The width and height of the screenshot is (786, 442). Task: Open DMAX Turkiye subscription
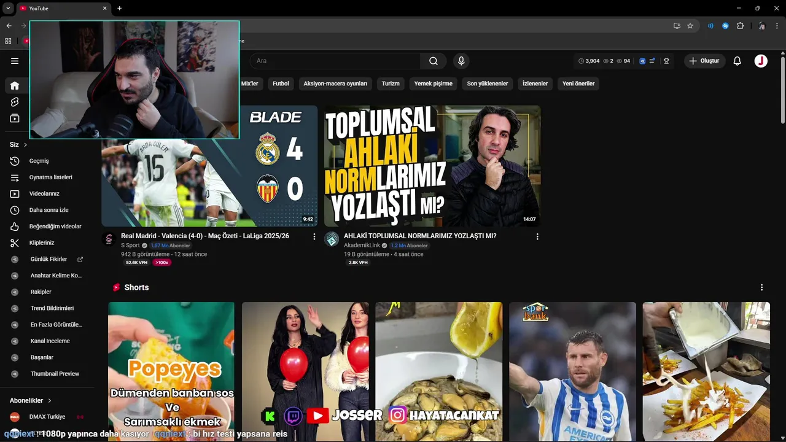coord(46,417)
